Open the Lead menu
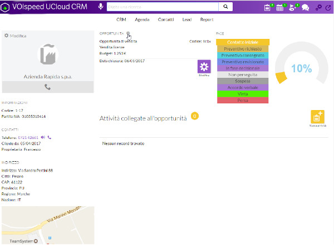 pyautogui.click(x=187, y=19)
